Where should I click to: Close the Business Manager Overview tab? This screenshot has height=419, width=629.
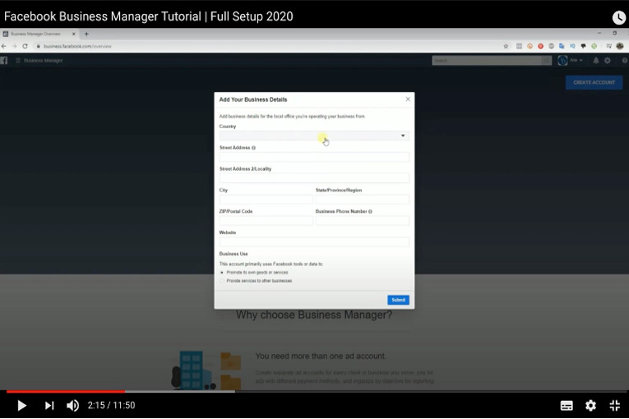point(74,34)
